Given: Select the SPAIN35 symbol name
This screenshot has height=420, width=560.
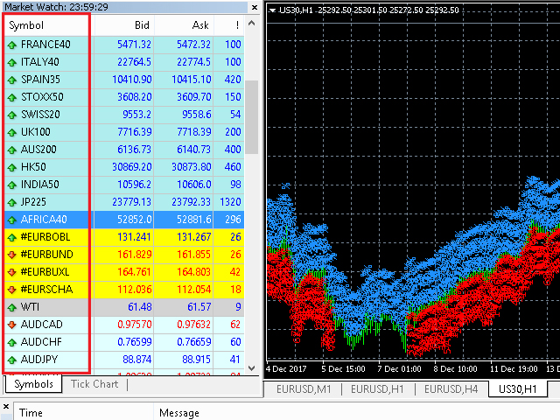Looking at the screenshot, I should pyautogui.click(x=40, y=80).
